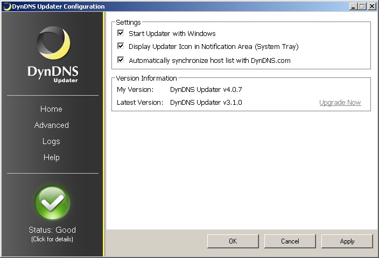Open the Home section
Screen dimensions: 379x258
(x=51, y=109)
